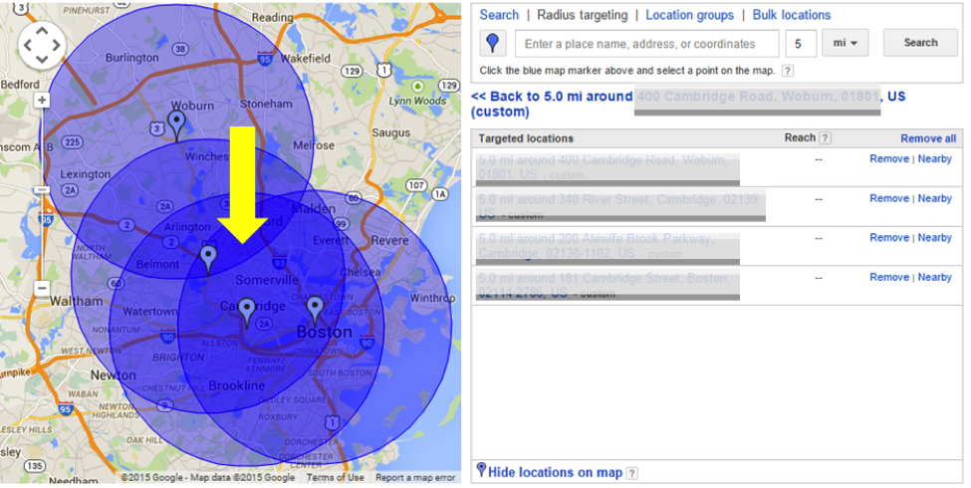
Task: Switch to the Location groups tab
Action: pyautogui.click(x=689, y=15)
